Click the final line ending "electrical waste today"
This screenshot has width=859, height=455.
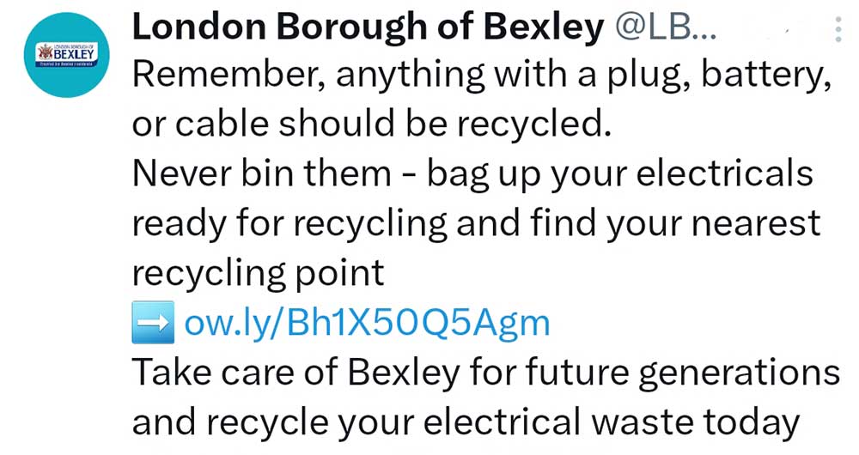466,422
